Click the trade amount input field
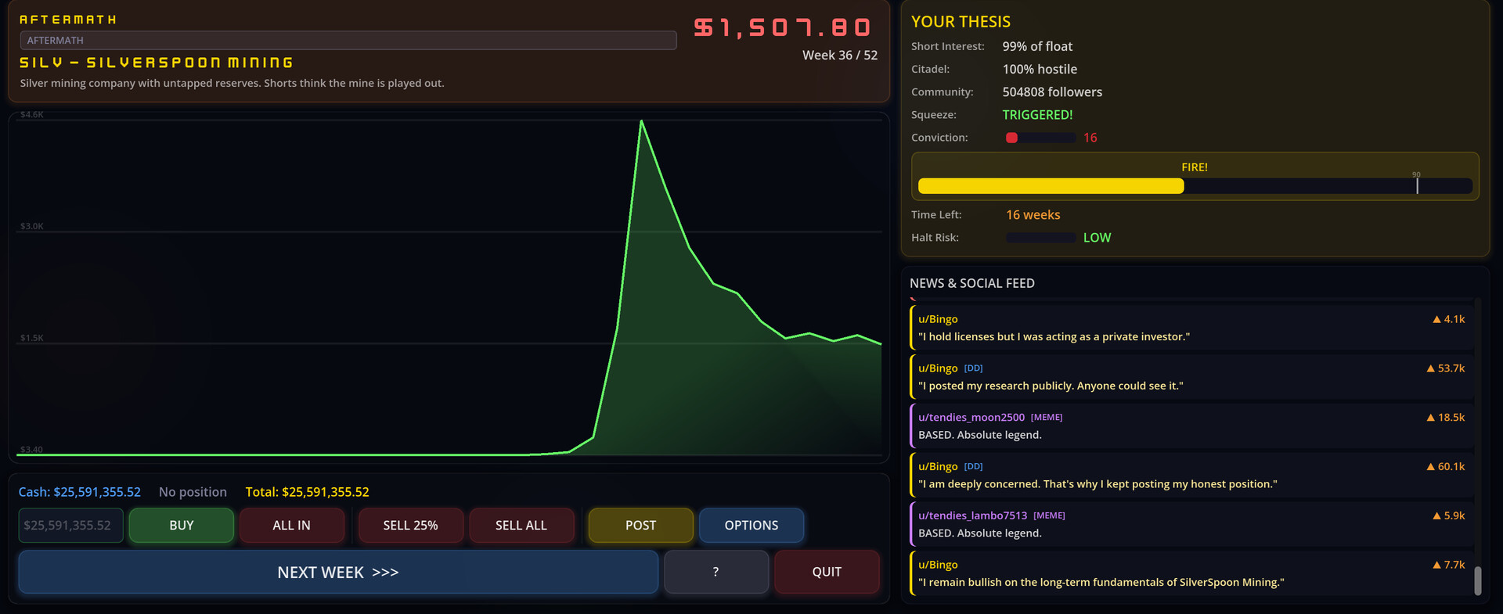The width and height of the screenshot is (1503, 614). 70,526
